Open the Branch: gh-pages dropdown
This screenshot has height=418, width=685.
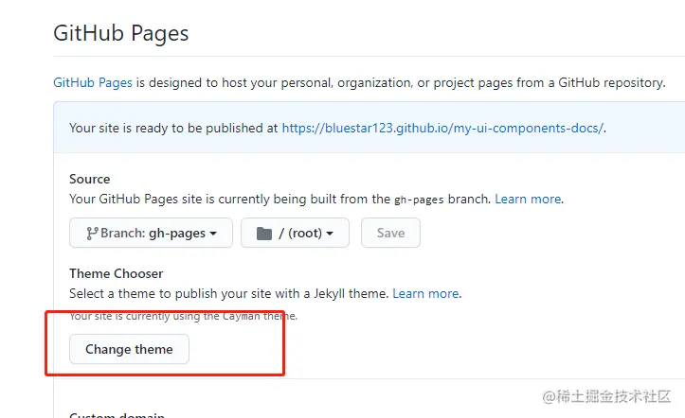tap(151, 233)
